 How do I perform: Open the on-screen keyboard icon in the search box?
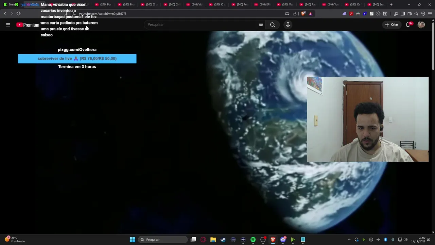point(261,25)
